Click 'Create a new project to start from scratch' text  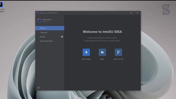coord(102,38)
